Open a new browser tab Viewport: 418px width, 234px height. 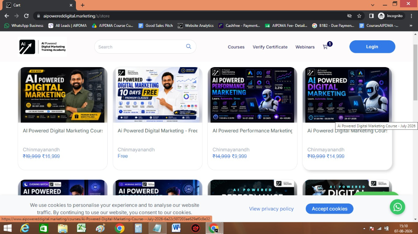pyautogui.click(x=82, y=5)
